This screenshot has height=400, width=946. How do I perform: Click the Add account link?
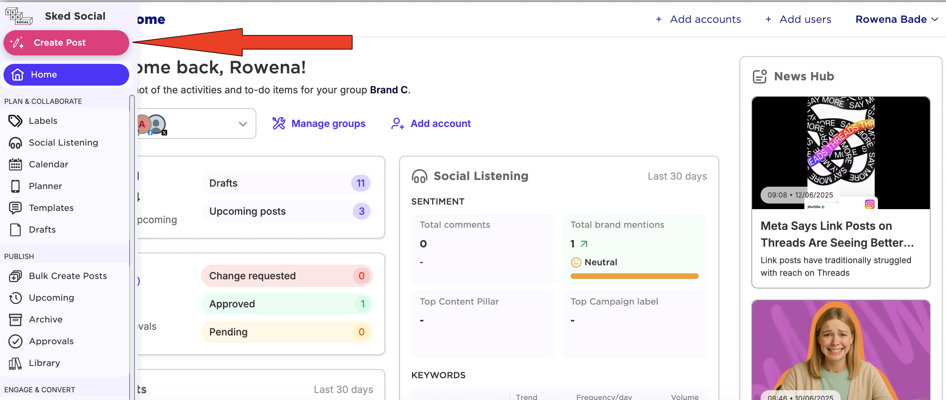click(x=431, y=124)
